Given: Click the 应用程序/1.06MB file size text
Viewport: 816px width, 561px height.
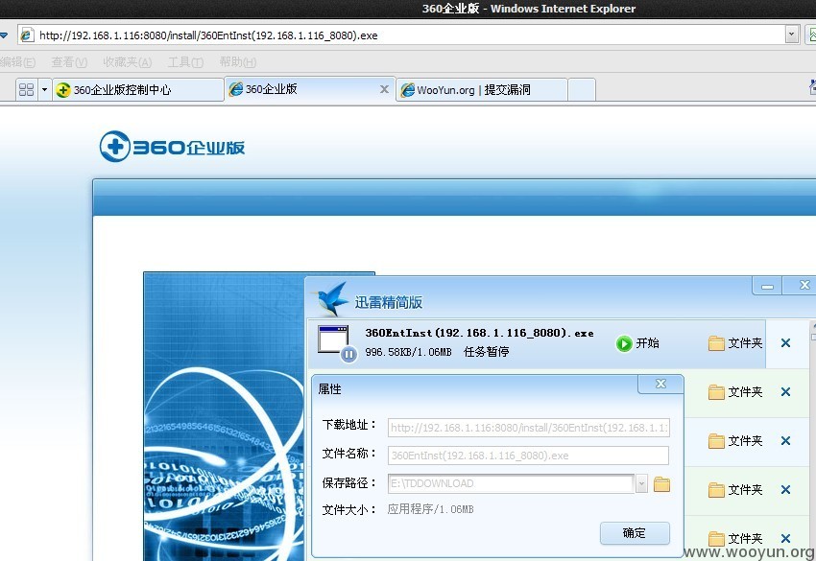Looking at the screenshot, I should [430, 509].
